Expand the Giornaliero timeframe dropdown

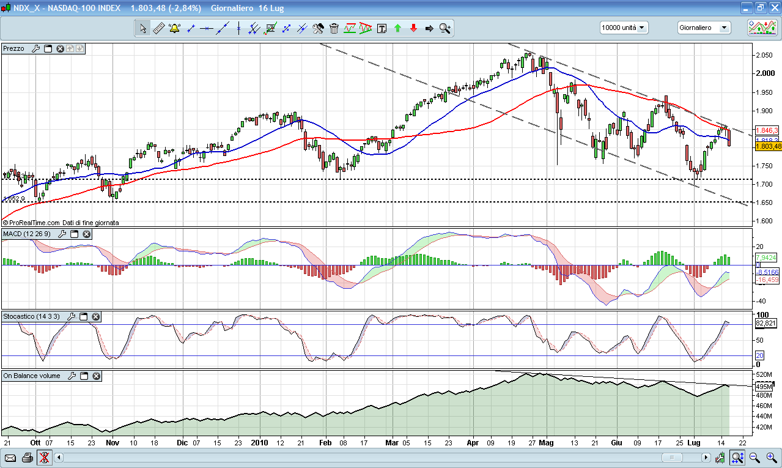coord(704,28)
